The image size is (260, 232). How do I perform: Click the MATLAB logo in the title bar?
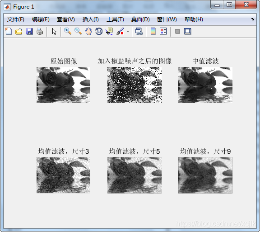pos(7,7)
